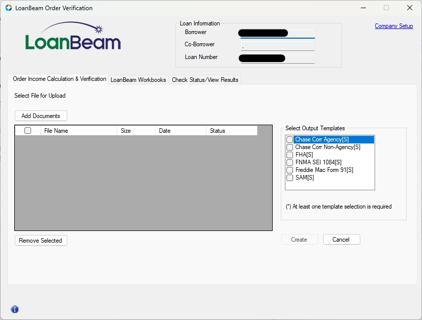422x320 pixels.
Task: Click the LoanBeam logo image
Action: pos(73,36)
